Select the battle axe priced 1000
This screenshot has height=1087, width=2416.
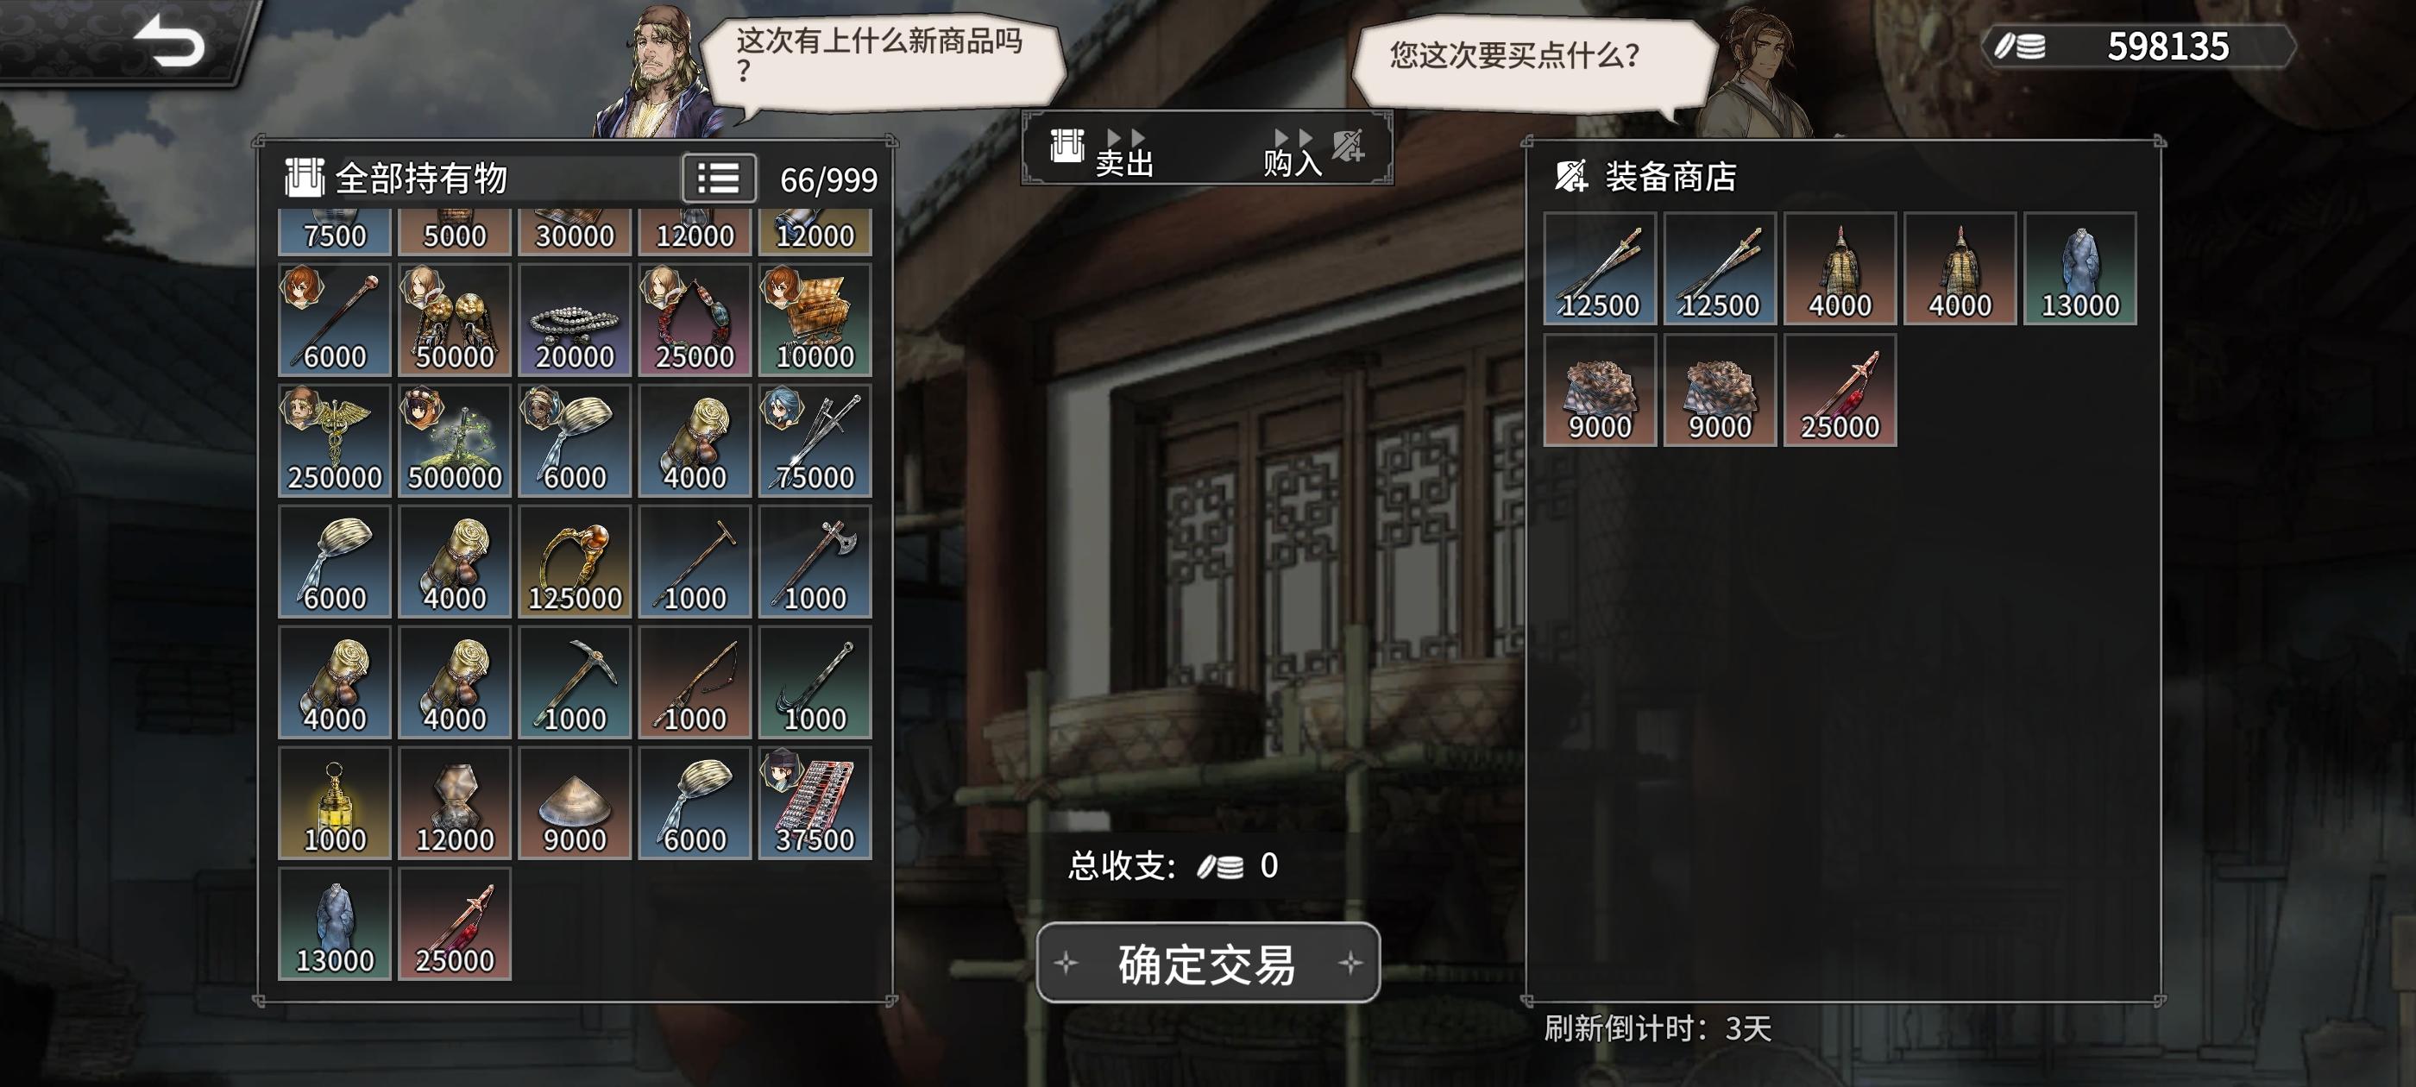(x=815, y=561)
